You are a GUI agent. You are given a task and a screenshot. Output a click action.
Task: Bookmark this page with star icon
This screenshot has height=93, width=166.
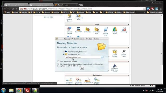[144, 9]
